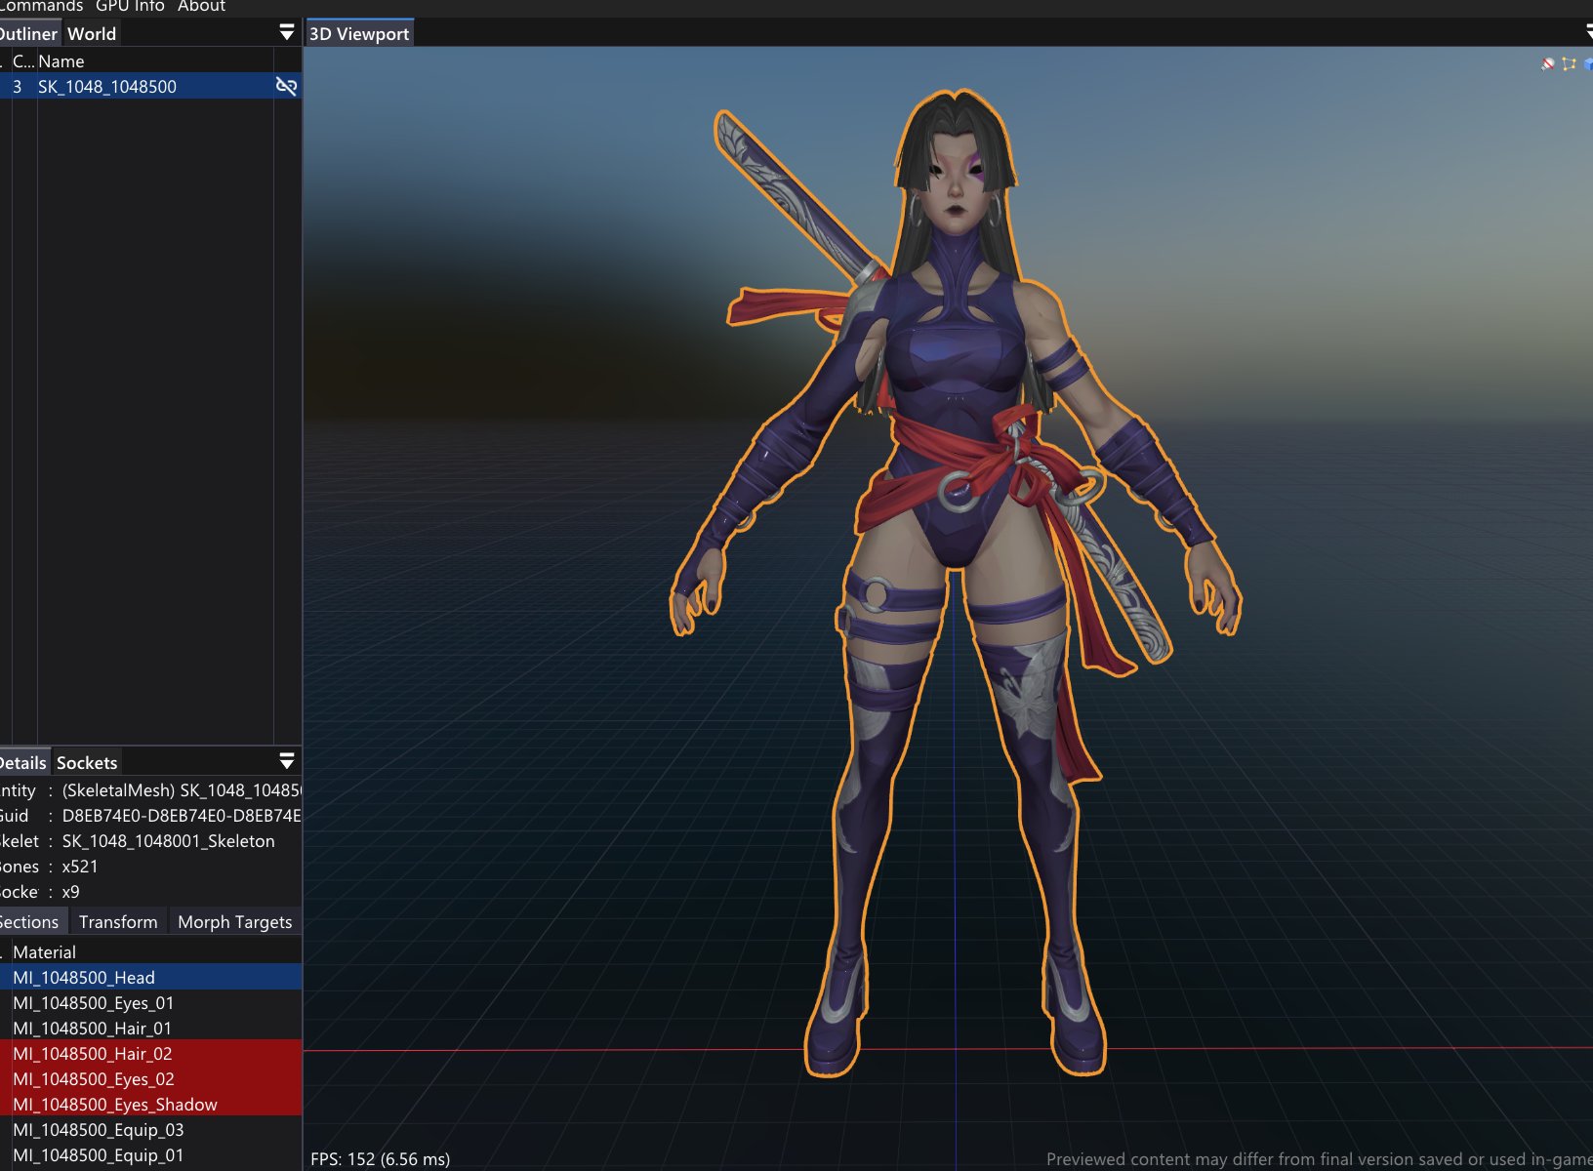
Task: Switch to the Sockets tab
Action: point(87,763)
